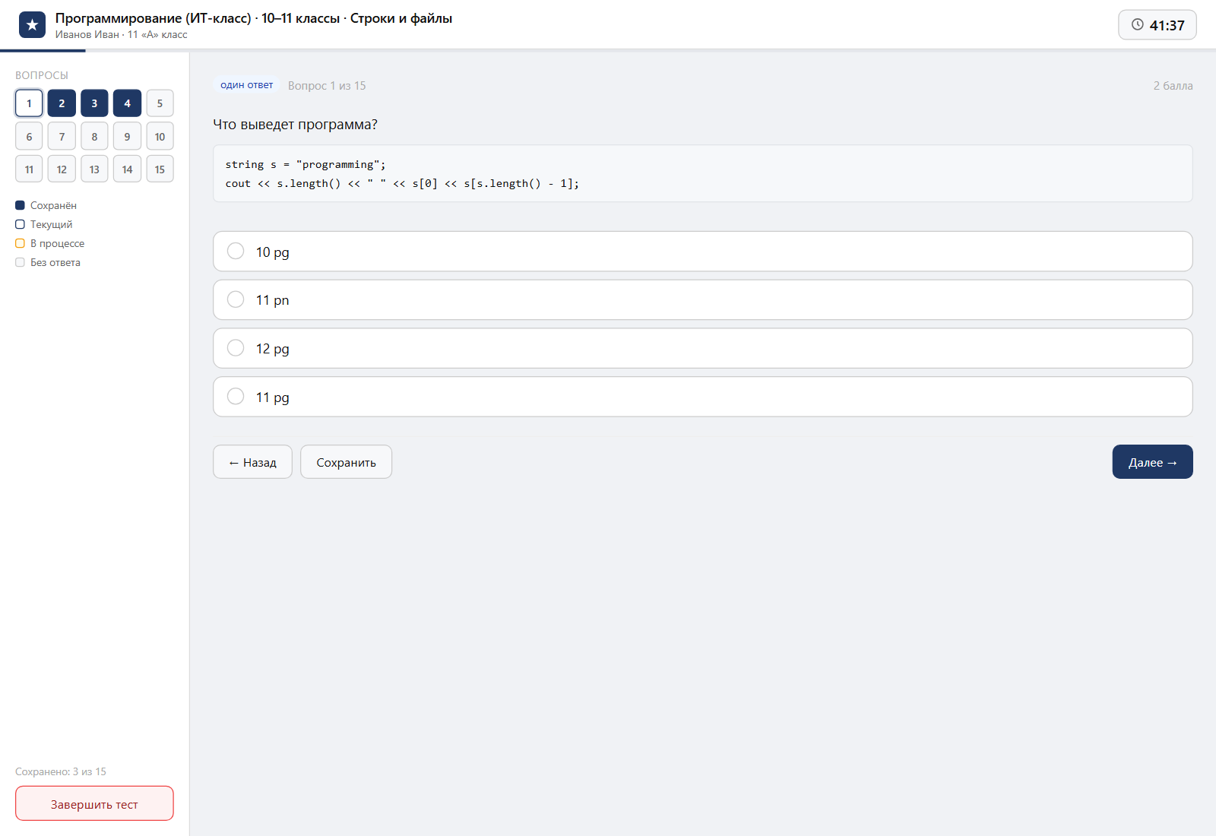
Task: Choose the answer option 12 pg
Action: click(702, 349)
